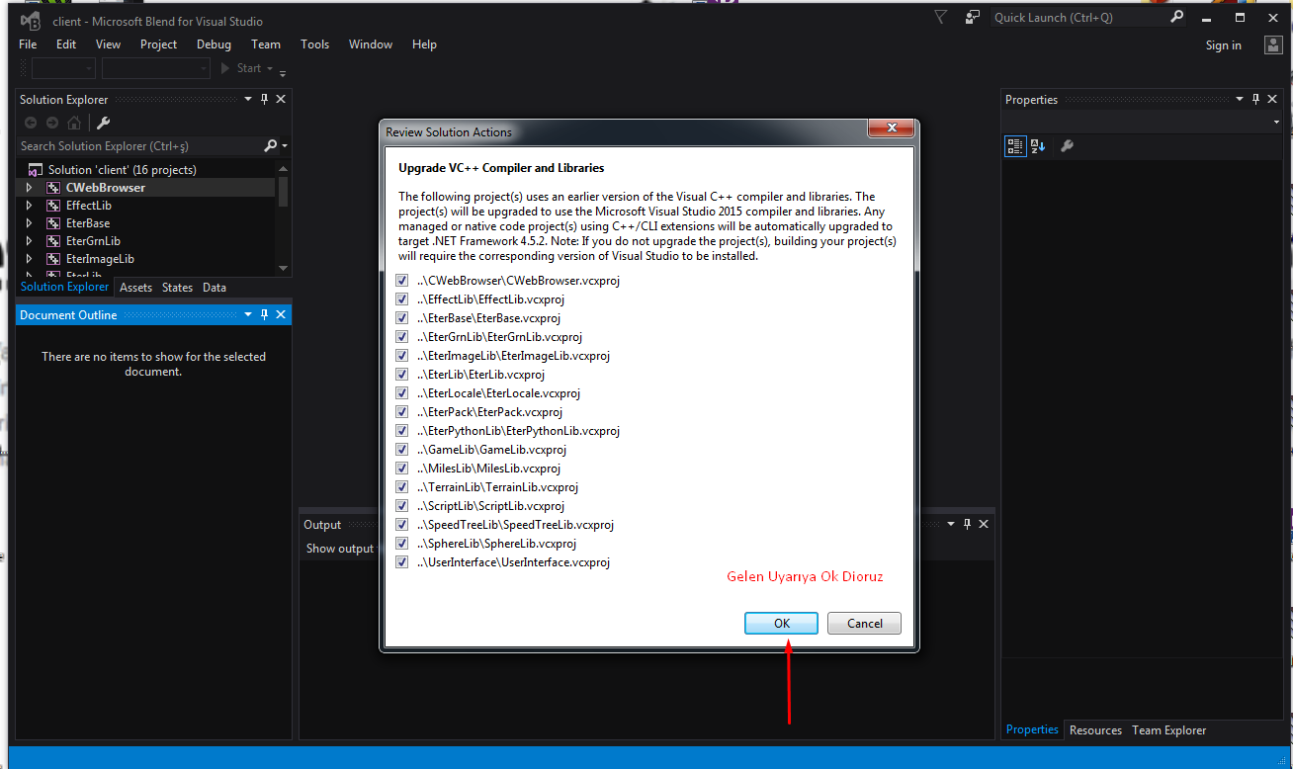
Task: Click the Home icon in Solution Explorer toolbar
Action: [74, 123]
